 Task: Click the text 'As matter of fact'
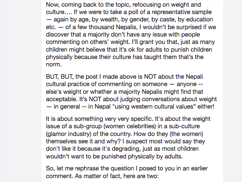tap(98, 176)
